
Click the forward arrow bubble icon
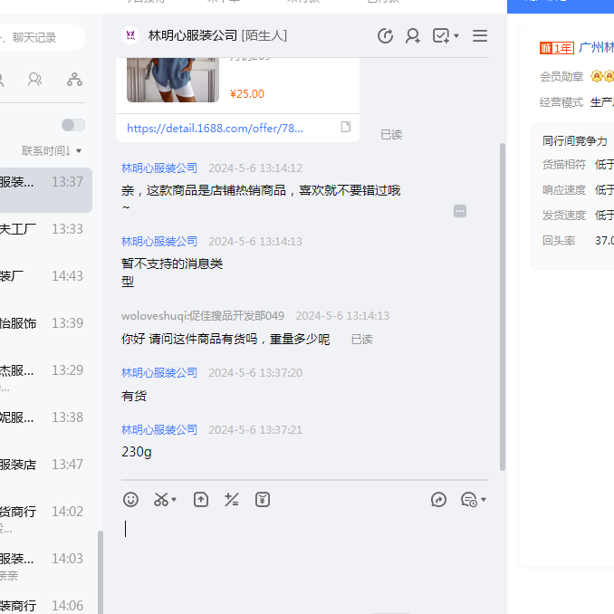point(439,500)
